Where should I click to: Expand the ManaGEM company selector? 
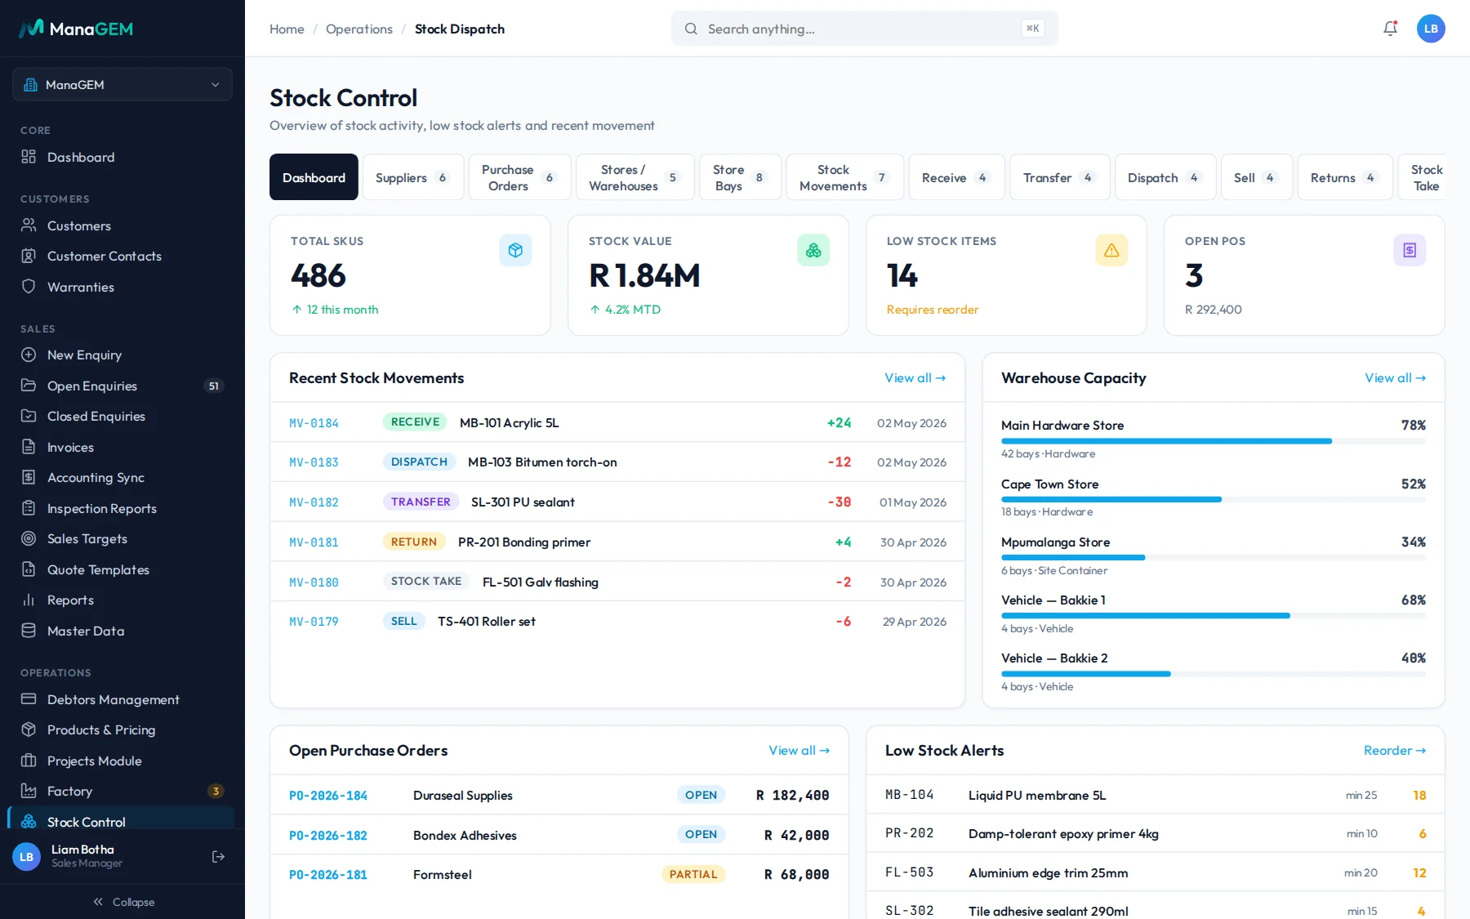(122, 85)
